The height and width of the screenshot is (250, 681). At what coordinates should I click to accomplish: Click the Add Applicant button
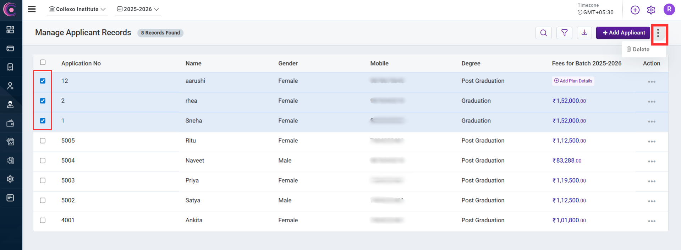pyautogui.click(x=623, y=33)
